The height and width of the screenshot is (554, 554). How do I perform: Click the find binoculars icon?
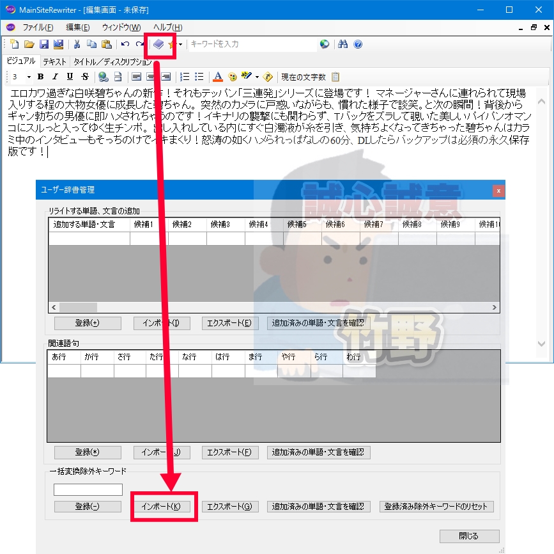[344, 44]
